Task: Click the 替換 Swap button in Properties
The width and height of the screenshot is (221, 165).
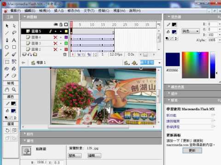Action: (75, 156)
